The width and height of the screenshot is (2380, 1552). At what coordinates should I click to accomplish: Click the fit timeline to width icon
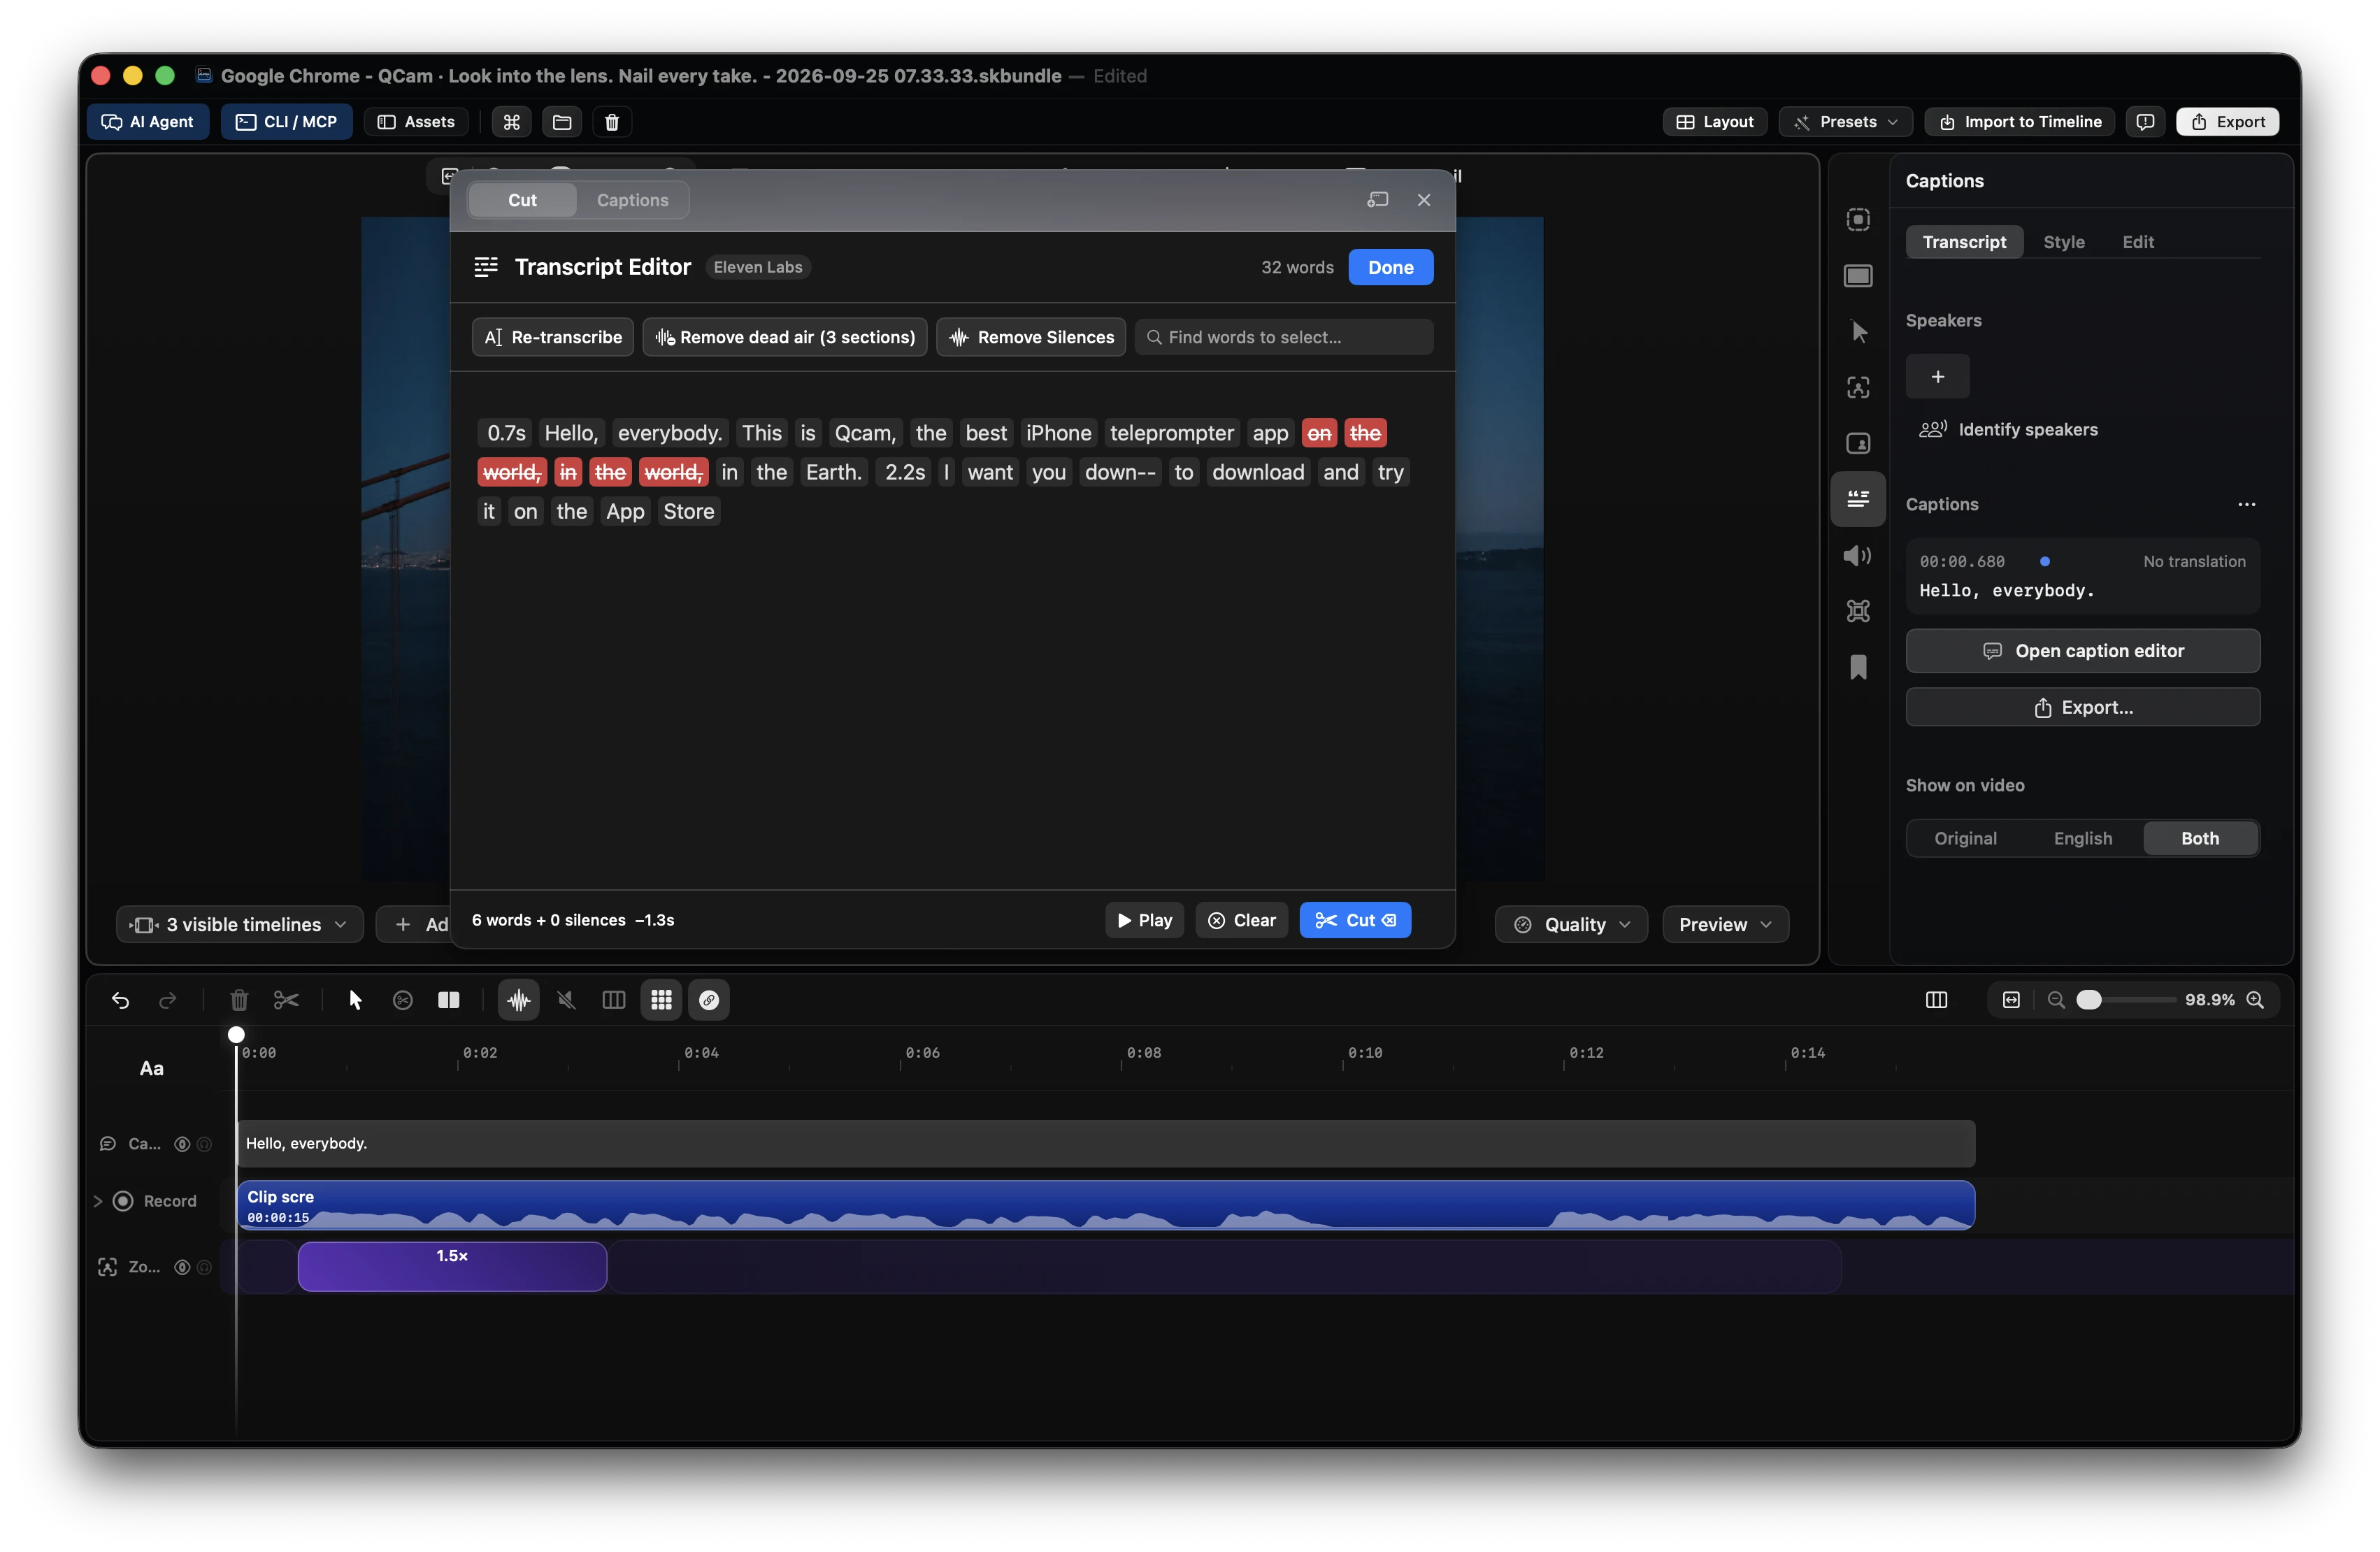point(2011,1000)
